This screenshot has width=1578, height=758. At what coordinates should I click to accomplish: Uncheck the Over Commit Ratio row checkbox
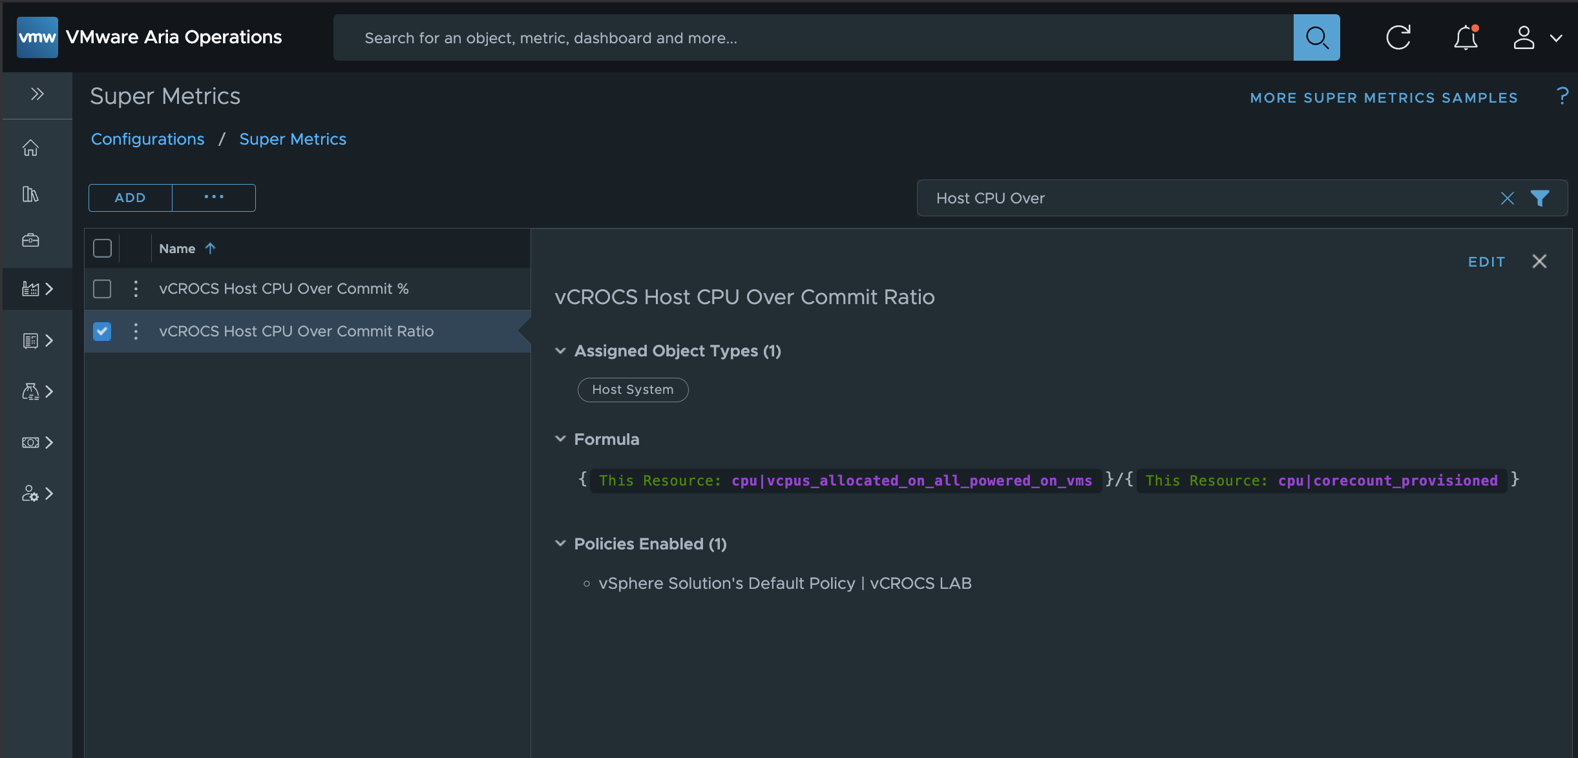(x=102, y=331)
